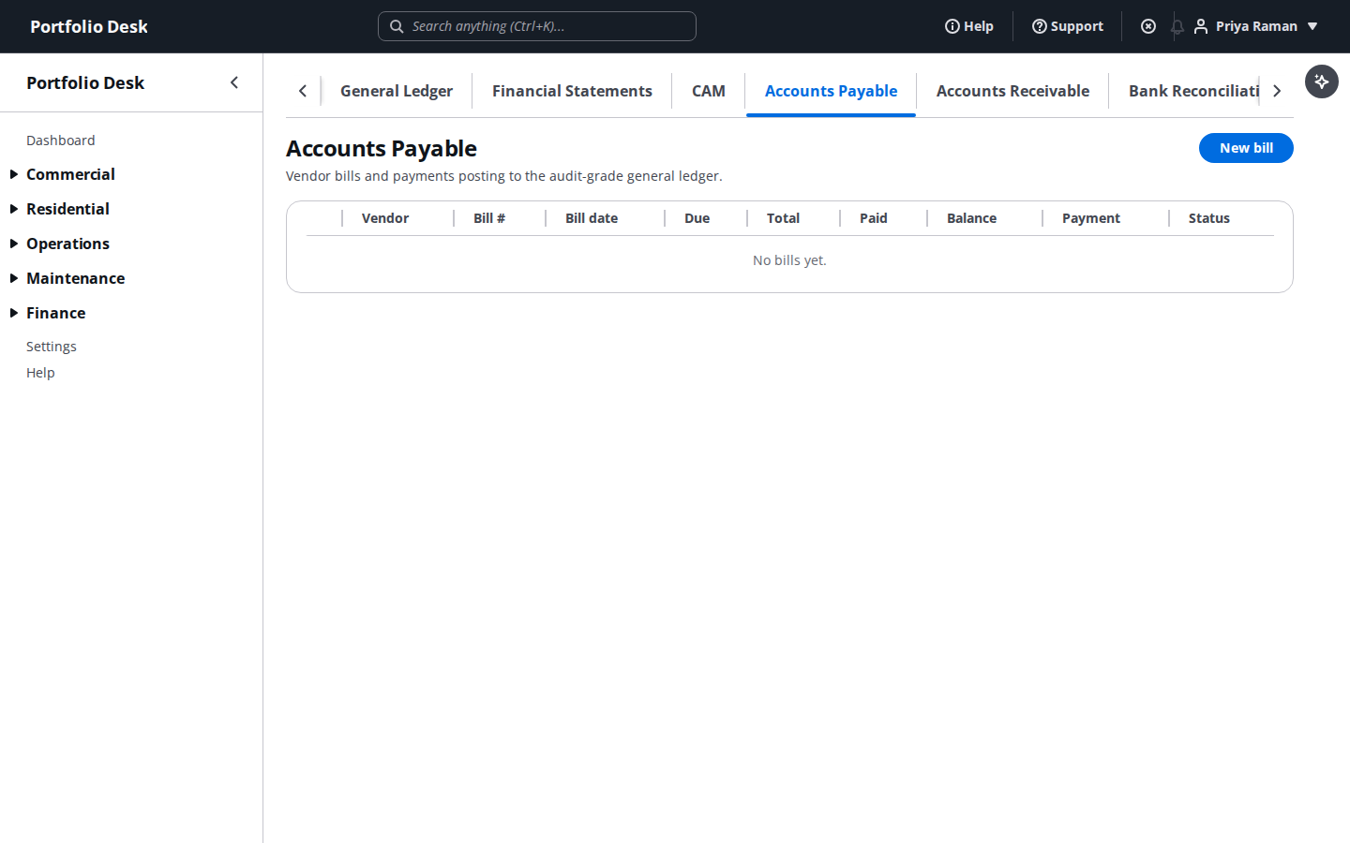Click the New bill button

pos(1246,148)
